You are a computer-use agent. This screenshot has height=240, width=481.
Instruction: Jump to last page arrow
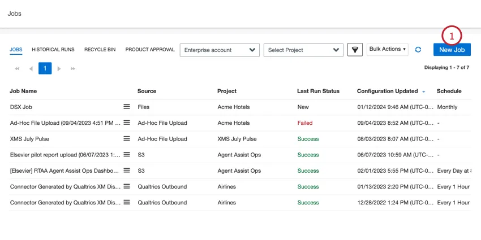tap(73, 69)
